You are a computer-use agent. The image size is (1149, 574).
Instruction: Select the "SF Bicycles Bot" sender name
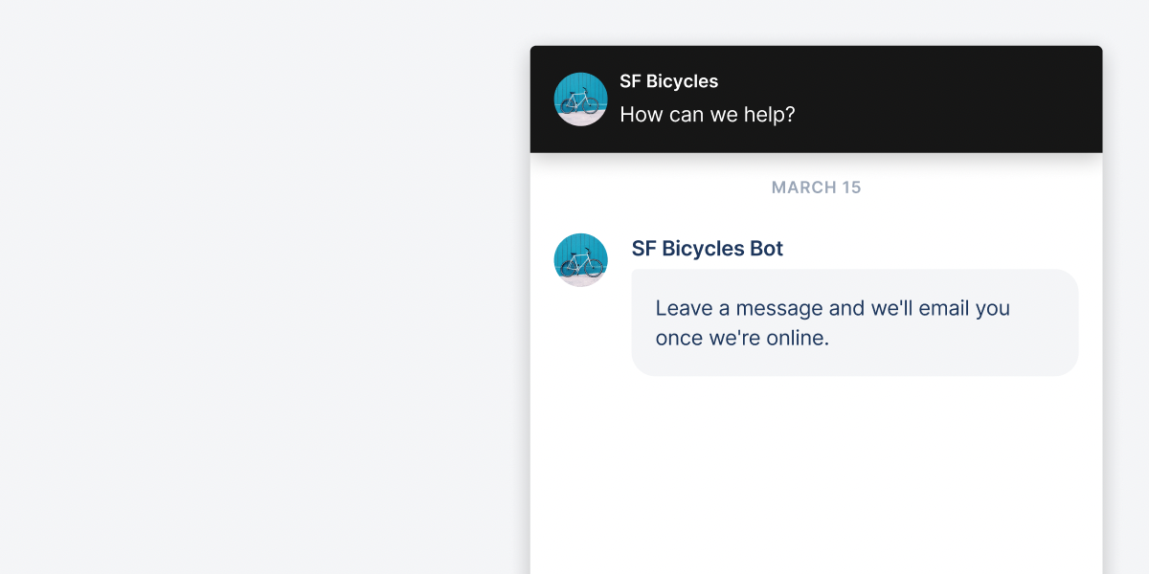pyautogui.click(x=707, y=249)
